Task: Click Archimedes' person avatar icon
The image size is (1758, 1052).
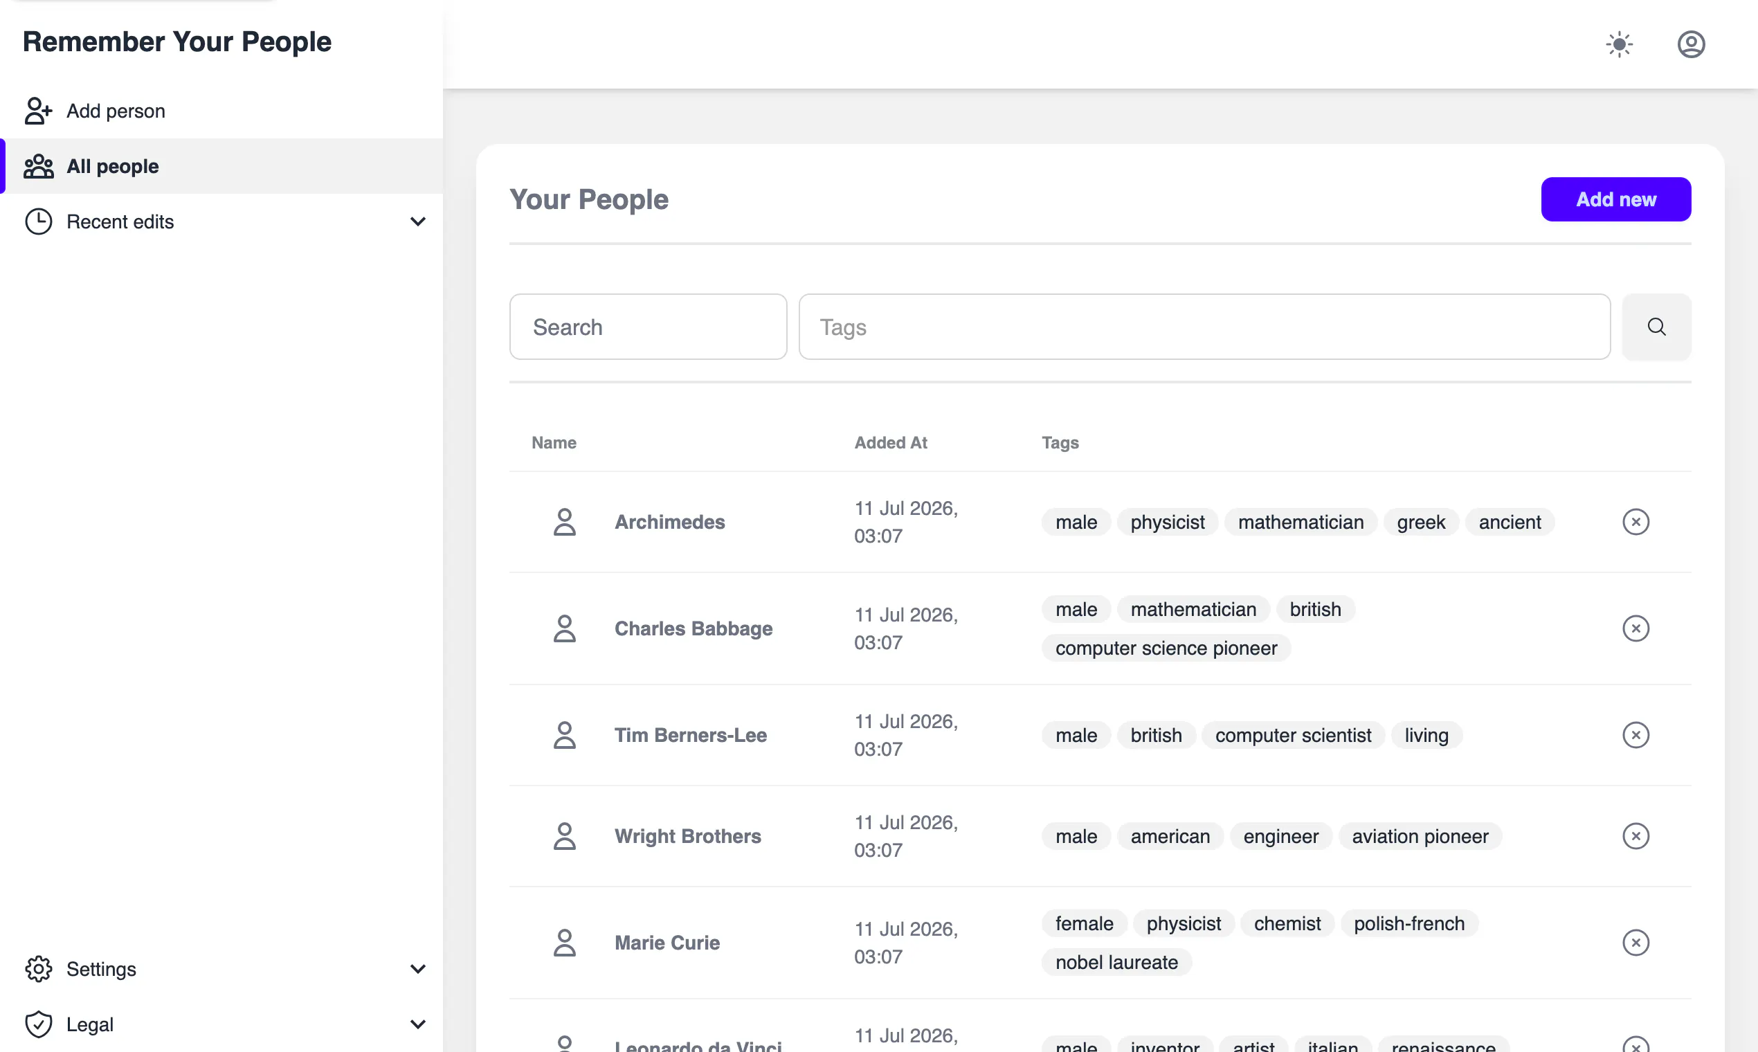Action: pyautogui.click(x=564, y=522)
